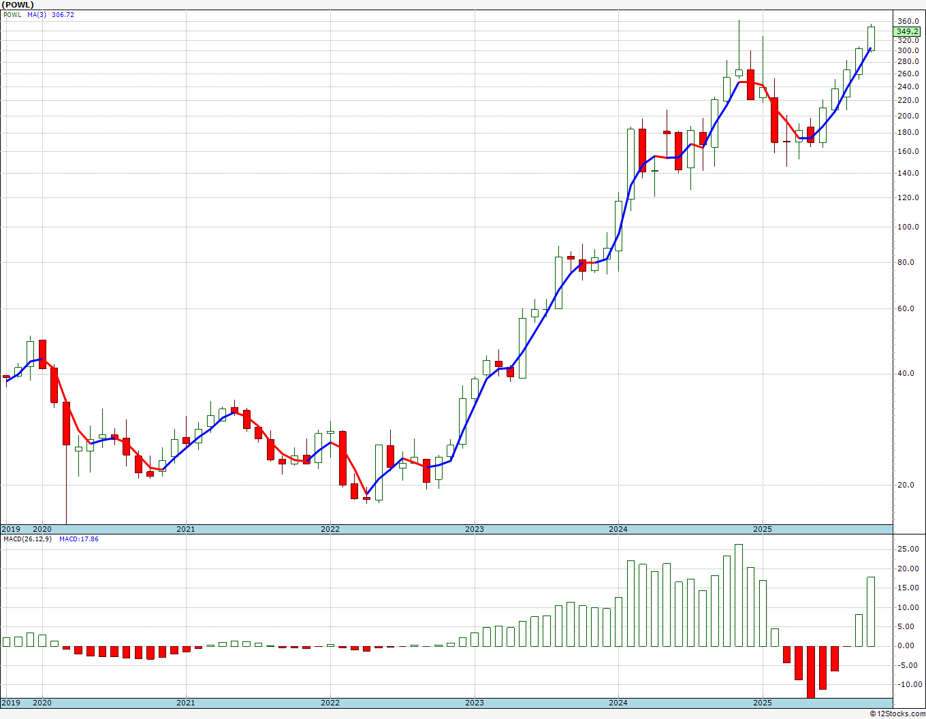
Task: Click the (POWL) chart title
Action: (x=18, y=4)
